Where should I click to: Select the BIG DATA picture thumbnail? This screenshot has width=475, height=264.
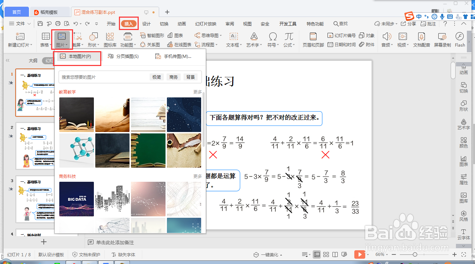[x=77, y=199]
